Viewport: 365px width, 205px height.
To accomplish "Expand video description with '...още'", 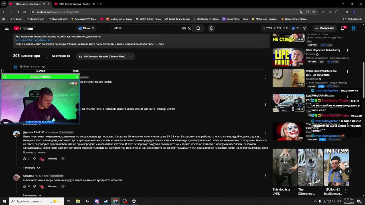I will 160,44.
